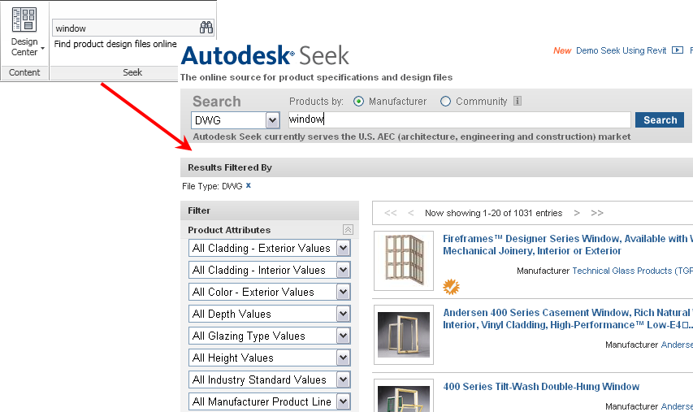Click the Demo Seek video play icon
Viewport: 693px width, 412px height.
677,50
